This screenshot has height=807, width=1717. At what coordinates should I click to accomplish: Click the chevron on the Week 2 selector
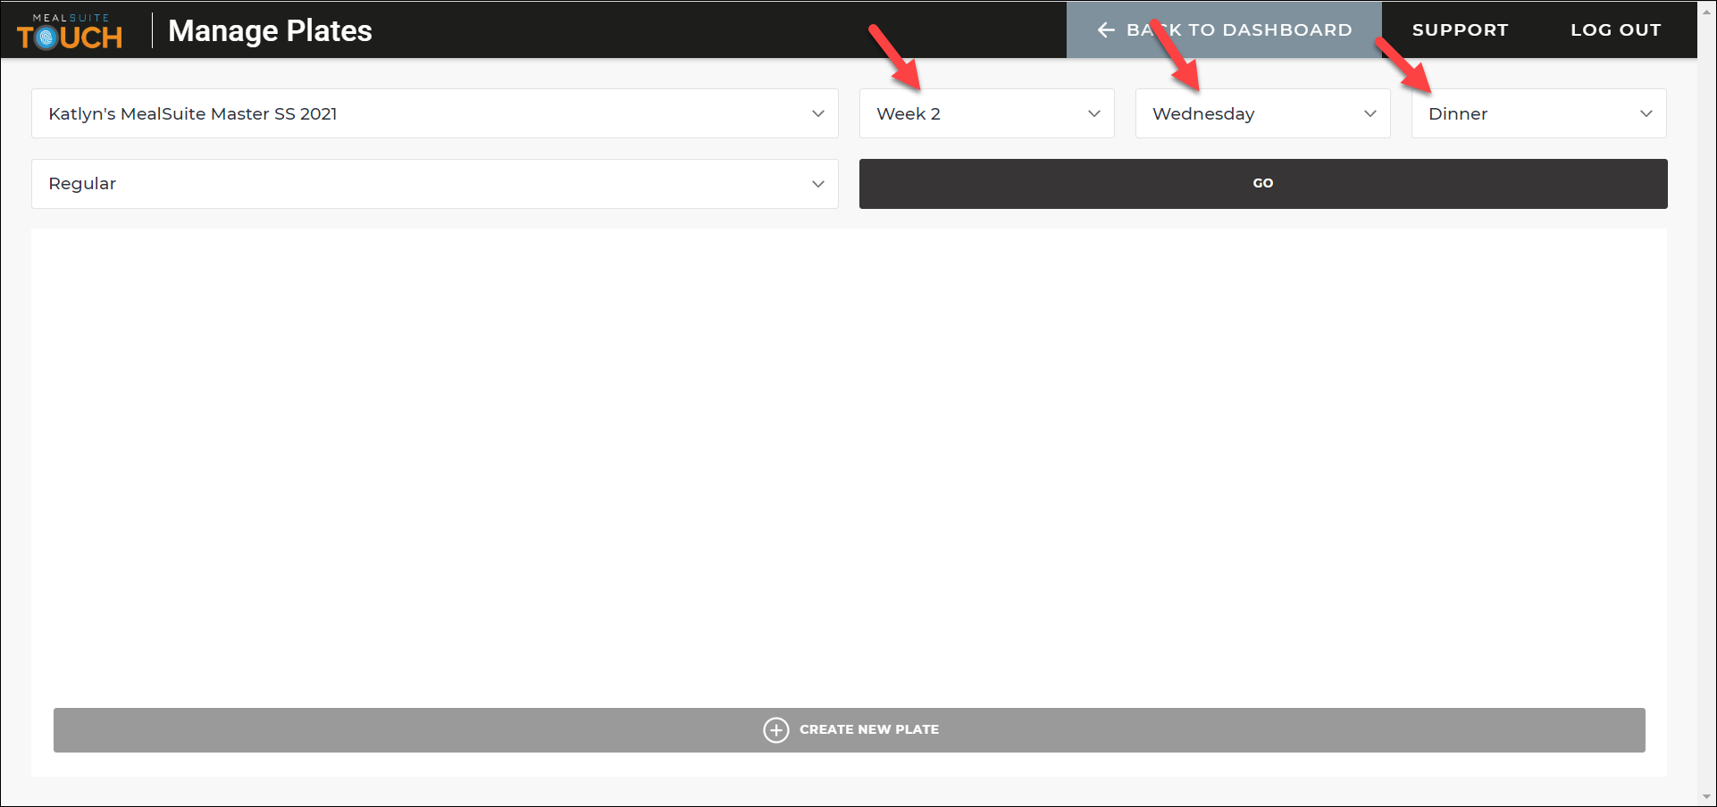1093,113
